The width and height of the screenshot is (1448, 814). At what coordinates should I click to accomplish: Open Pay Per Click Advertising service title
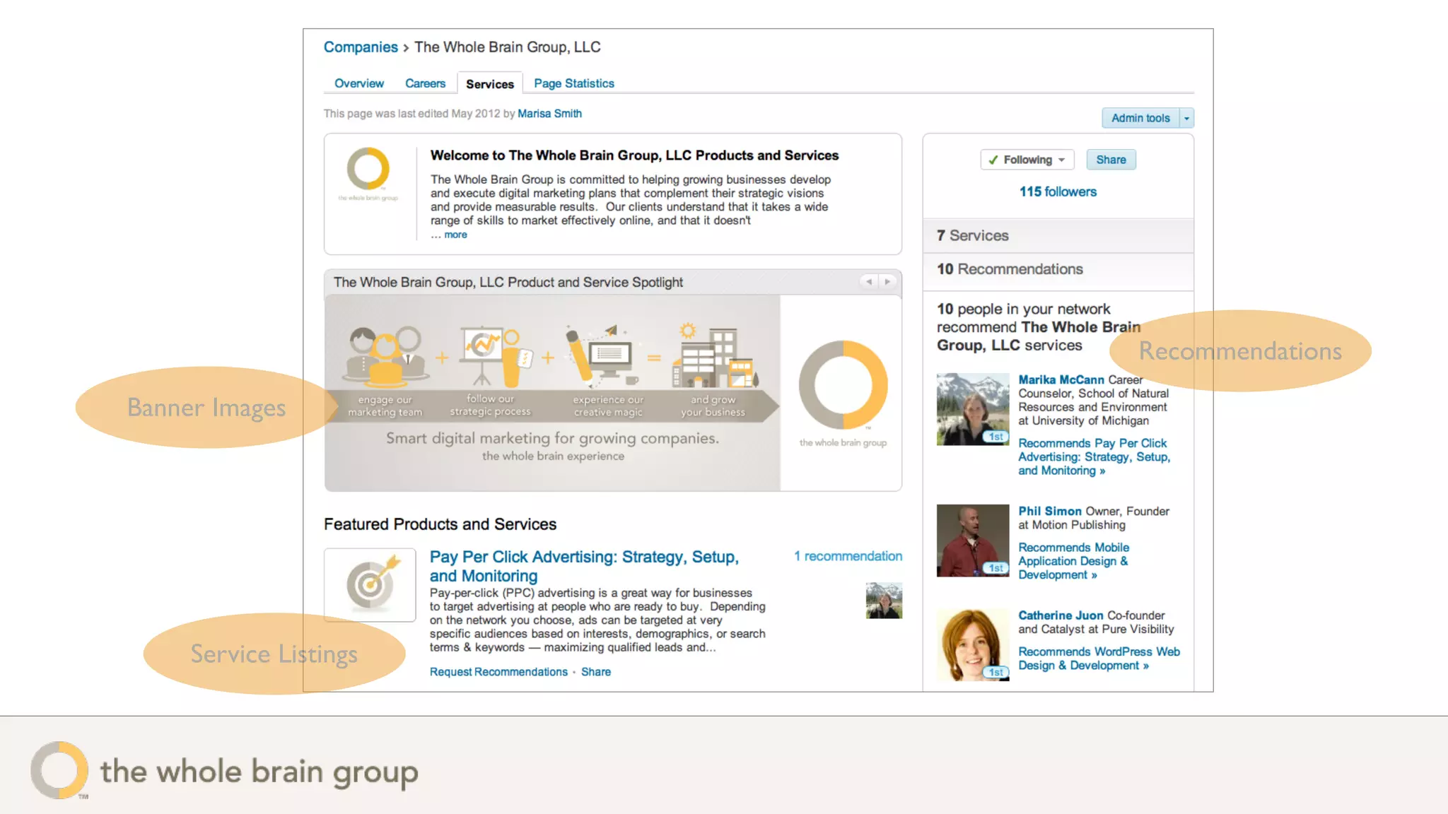click(584, 566)
